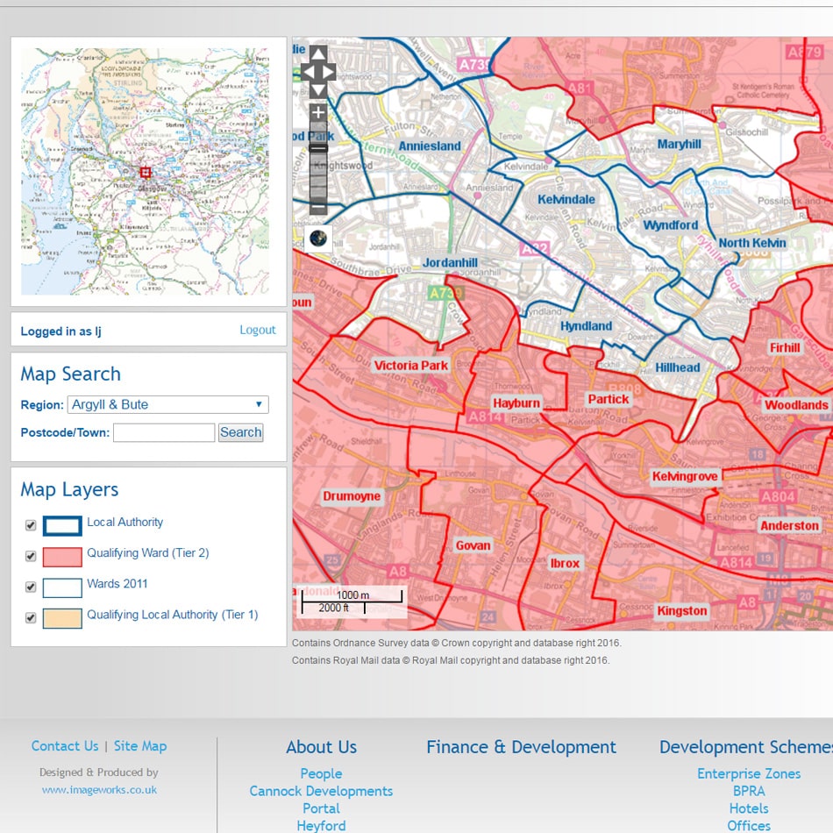Click the zoom slider handle on the map
The image size is (833, 833).
point(318,148)
